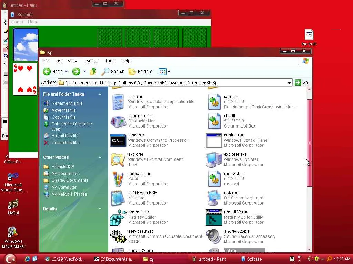Click the Go button
Image resolution: width=353 pixels, height=264 pixels.
point(301,82)
